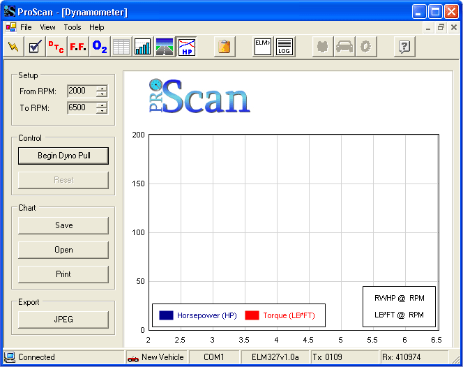The image size is (463, 367).
Task: Close the inner Dynamometer child window
Action: click(x=454, y=27)
